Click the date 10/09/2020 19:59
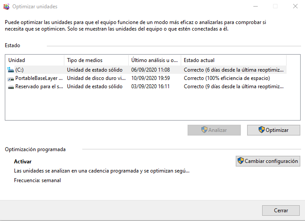This screenshot has width=305, height=221. [x=151, y=78]
